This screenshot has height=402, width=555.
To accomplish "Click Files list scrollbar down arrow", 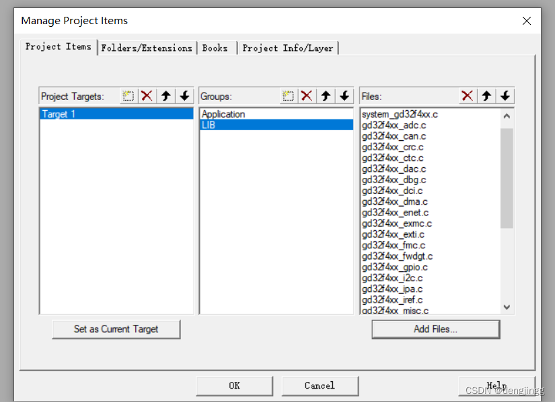I will pos(507,307).
